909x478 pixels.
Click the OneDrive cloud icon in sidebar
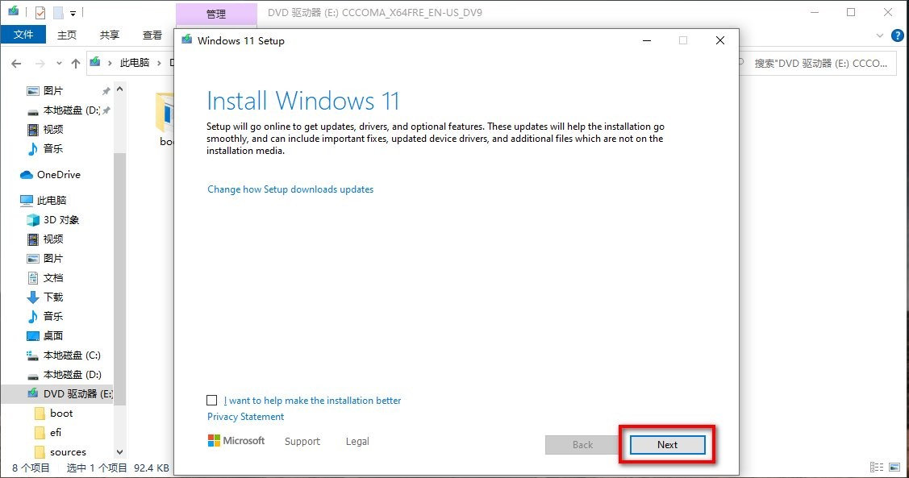[x=27, y=175]
